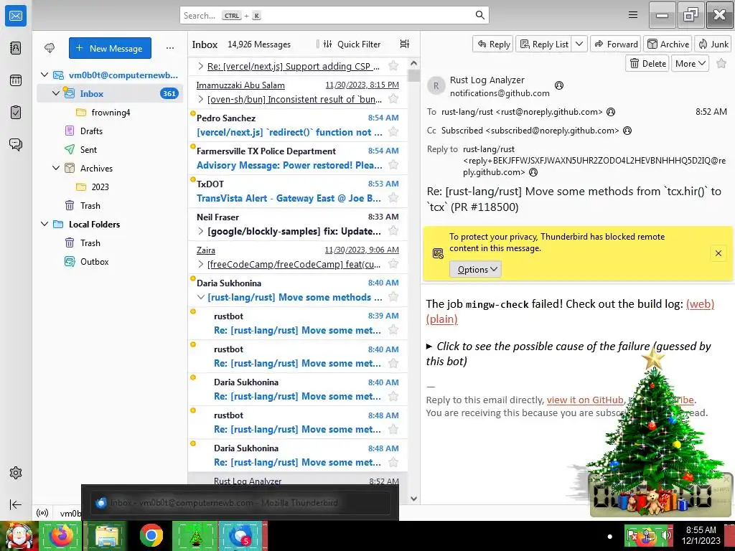Select the 2023 archive folder
The width and height of the screenshot is (735, 551).
click(100, 187)
